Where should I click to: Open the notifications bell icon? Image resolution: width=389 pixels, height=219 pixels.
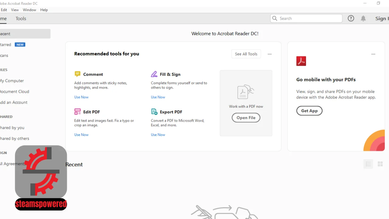(x=363, y=19)
